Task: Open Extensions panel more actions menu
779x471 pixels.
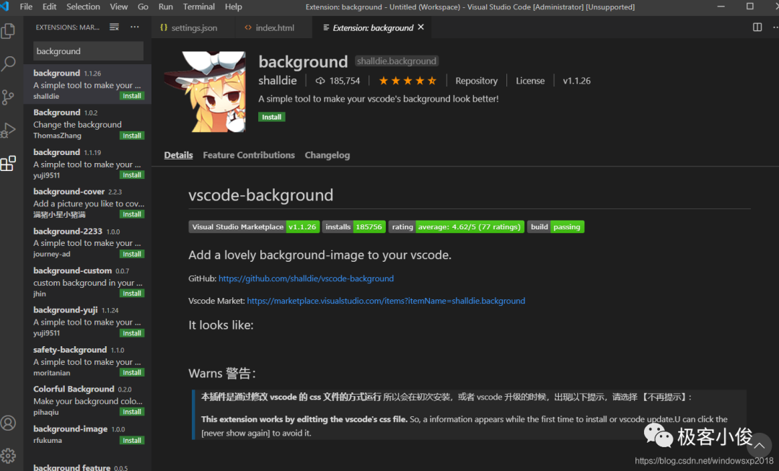Action: coord(135,27)
